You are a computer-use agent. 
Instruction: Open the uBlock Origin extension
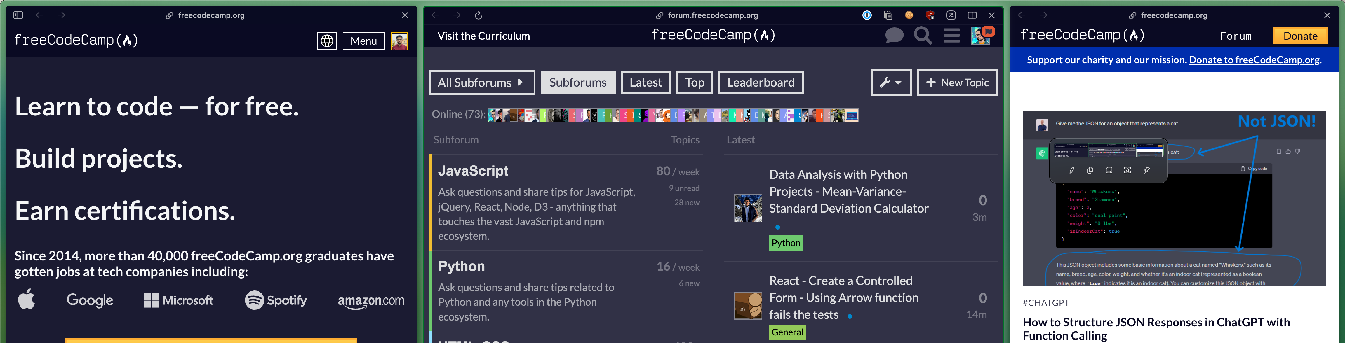pyautogui.click(x=930, y=15)
